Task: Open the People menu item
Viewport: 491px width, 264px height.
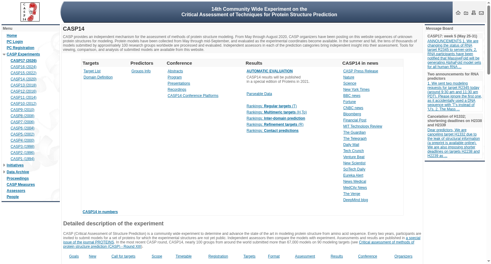Action: pyautogui.click(x=13, y=197)
